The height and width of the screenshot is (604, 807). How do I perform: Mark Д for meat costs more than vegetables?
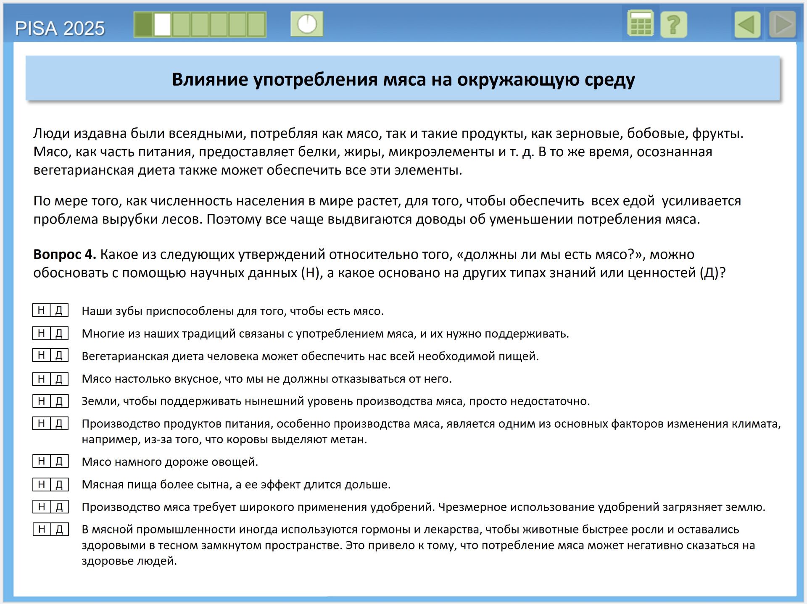[59, 461]
